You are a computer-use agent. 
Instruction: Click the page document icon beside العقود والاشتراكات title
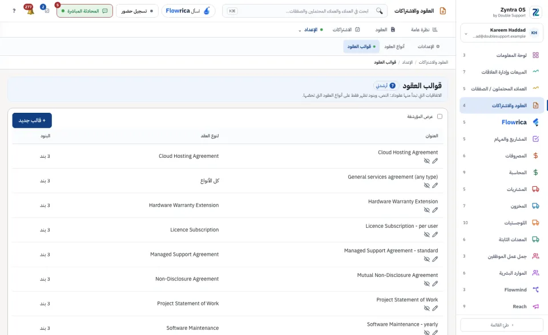click(443, 11)
